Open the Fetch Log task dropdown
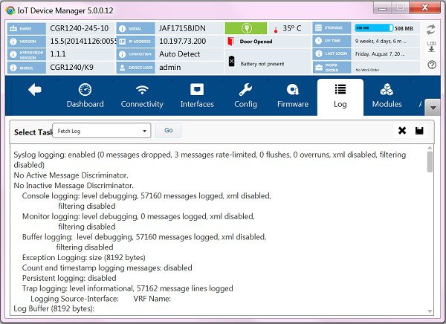This screenshot has height=324, width=446. (x=102, y=131)
